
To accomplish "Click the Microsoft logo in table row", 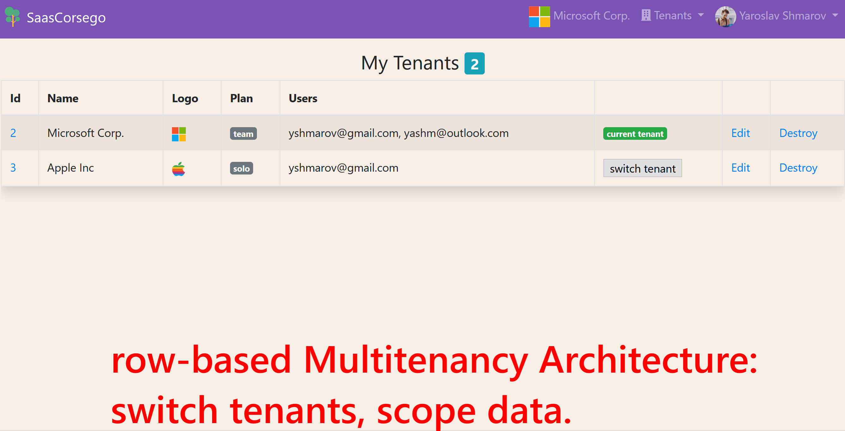I will coord(179,134).
